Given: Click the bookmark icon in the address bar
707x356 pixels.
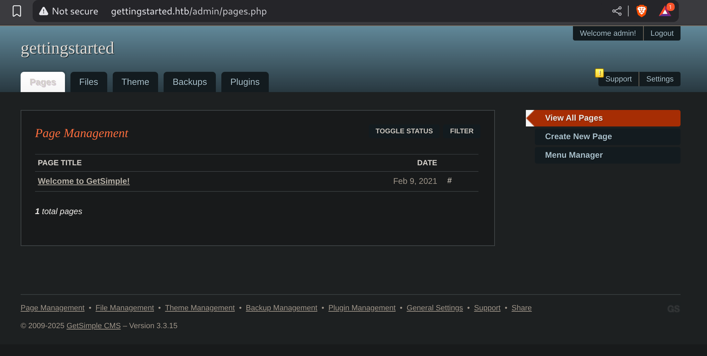Looking at the screenshot, I should pyautogui.click(x=17, y=11).
